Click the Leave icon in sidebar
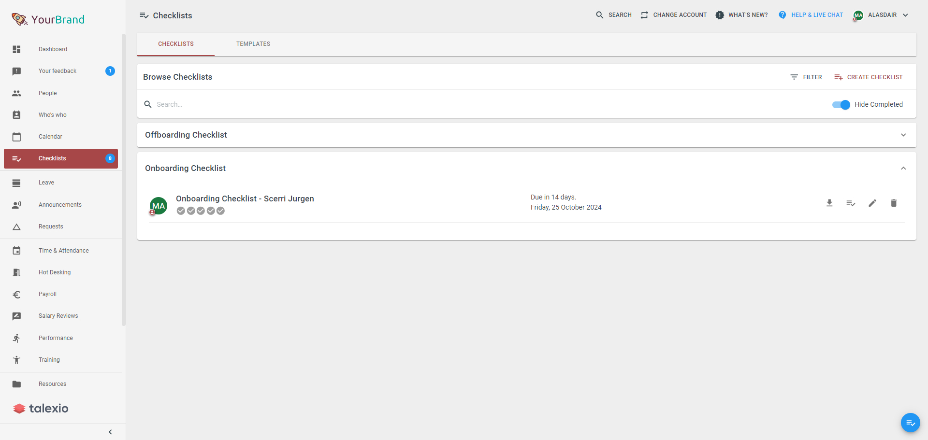This screenshot has width=928, height=440. (x=16, y=183)
